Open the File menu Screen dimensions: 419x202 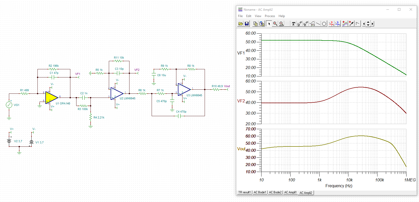(240, 16)
